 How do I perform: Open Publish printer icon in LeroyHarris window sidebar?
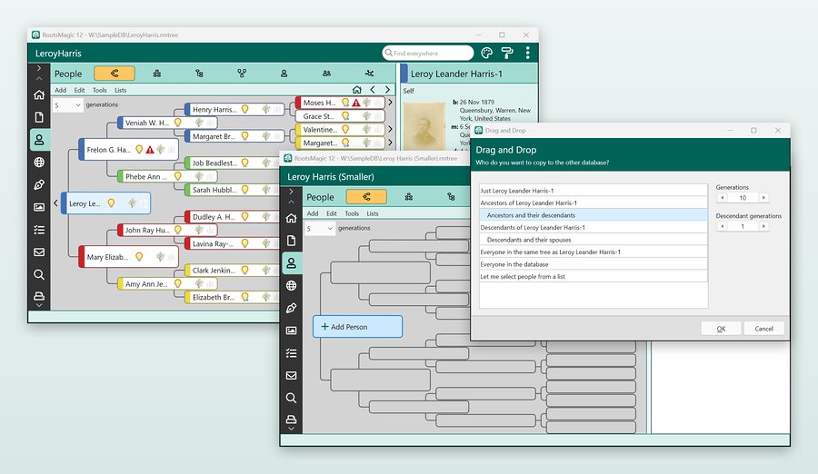pos(39,296)
